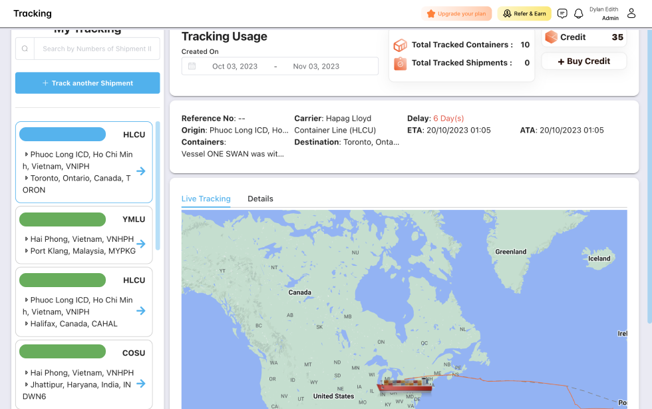Expand Phuoc Long ICD origin in Halifax card
This screenshot has width=652, height=409.
[x=26, y=300]
